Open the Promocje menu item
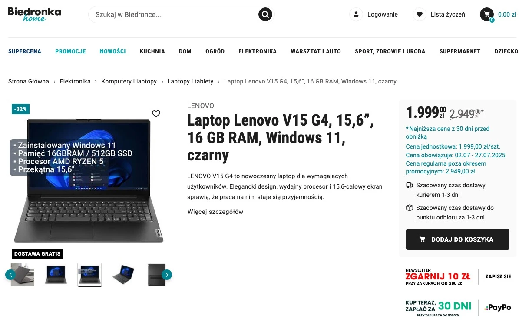This screenshot has width=519, height=329. 70,51
